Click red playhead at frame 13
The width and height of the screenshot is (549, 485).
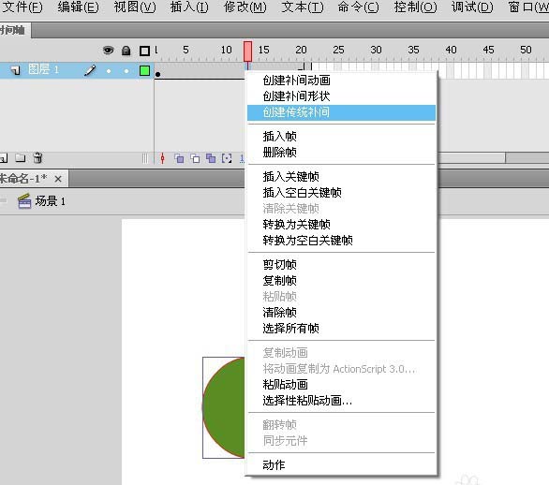(x=247, y=51)
